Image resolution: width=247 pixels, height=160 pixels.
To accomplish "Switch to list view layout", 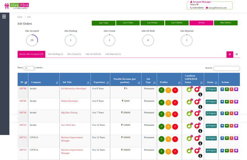I will (230, 54).
